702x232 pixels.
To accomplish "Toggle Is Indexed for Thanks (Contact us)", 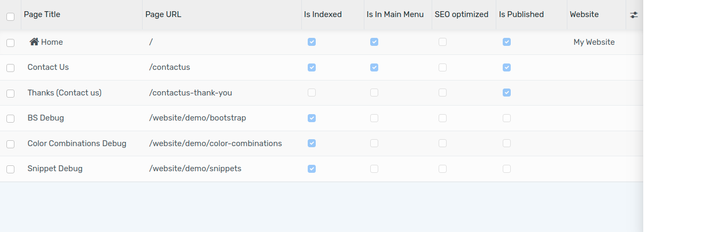I will [x=312, y=93].
